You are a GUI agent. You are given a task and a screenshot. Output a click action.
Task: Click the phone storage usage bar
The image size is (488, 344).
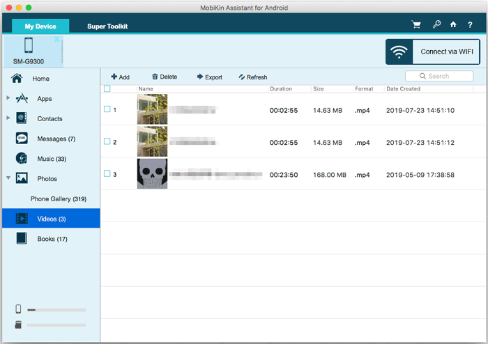(56, 310)
